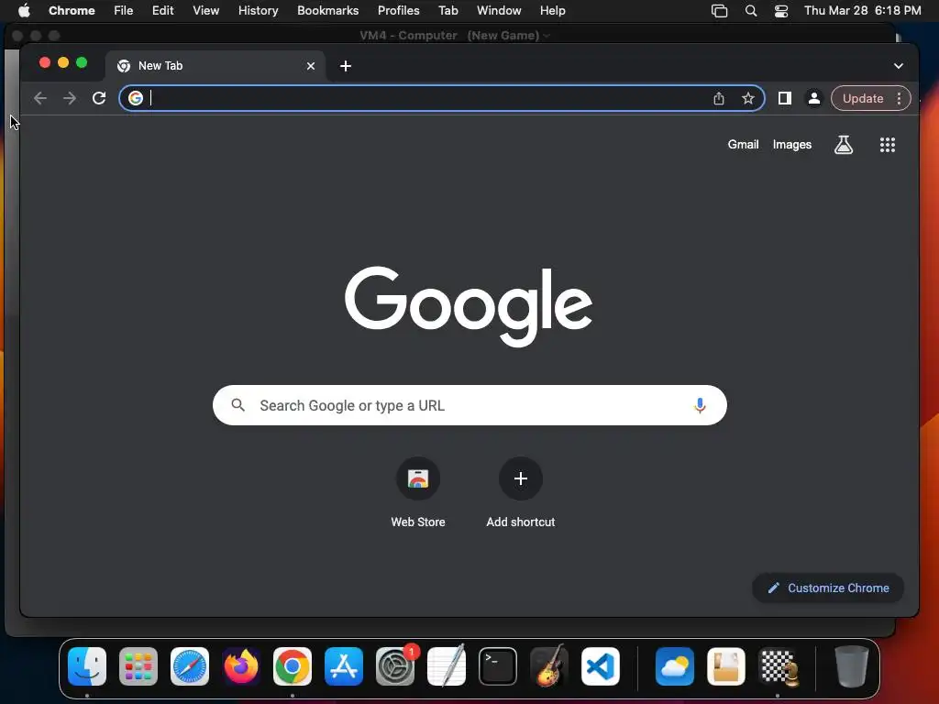Go back using the back arrow
The width and height of the screenshot is (939, 704).
40,98
